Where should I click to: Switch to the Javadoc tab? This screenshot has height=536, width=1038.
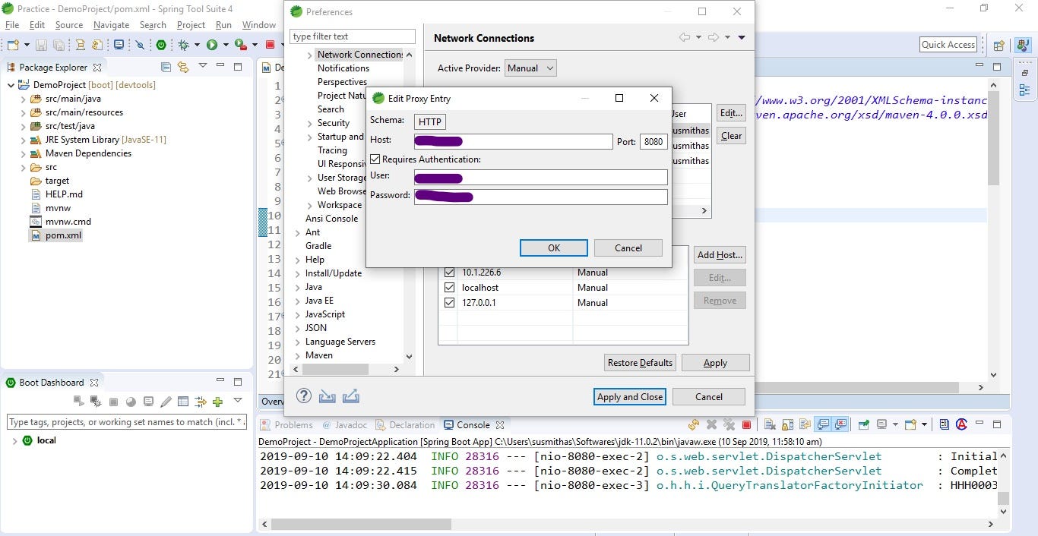click(345, 425)
